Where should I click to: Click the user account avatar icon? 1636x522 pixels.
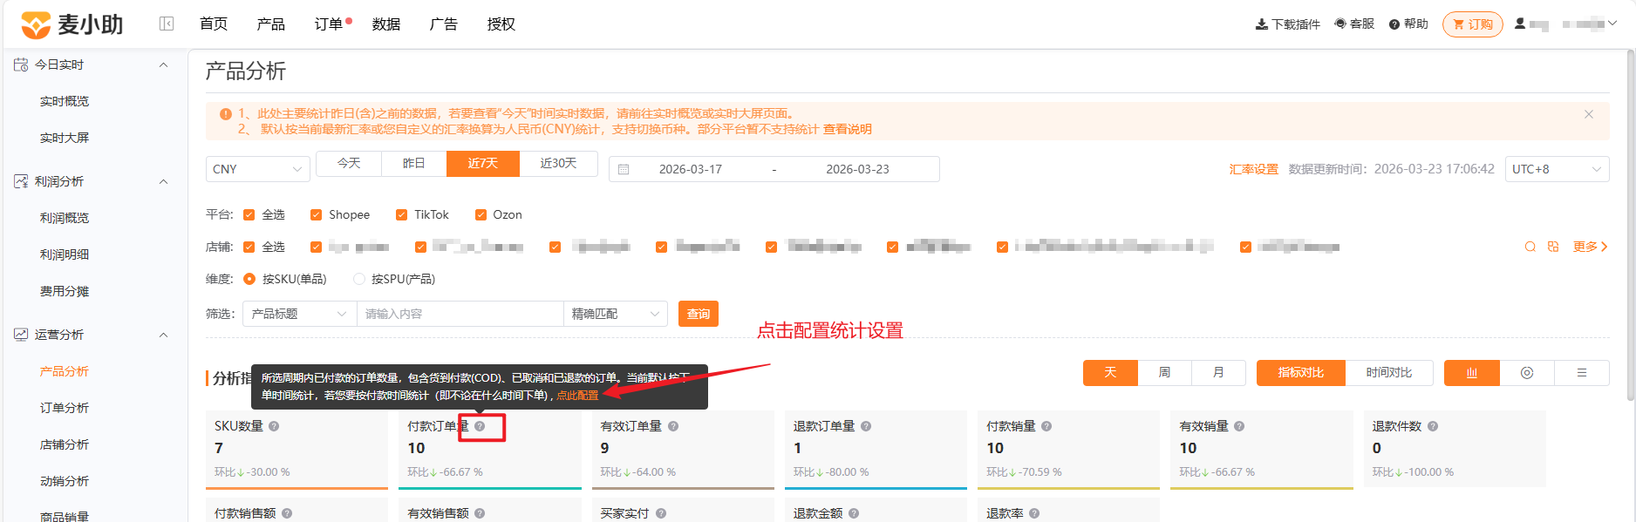click(x=1520, y=24)
